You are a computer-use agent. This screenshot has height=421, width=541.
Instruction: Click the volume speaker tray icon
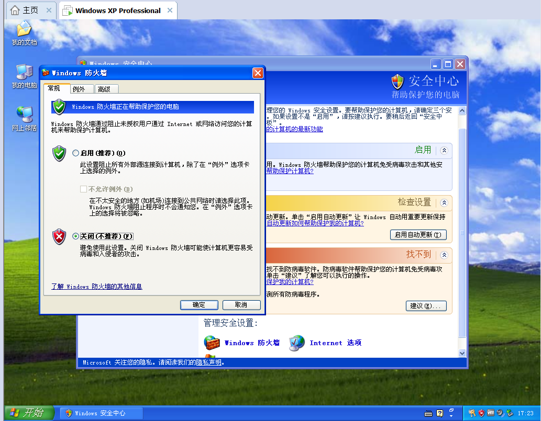500,413
